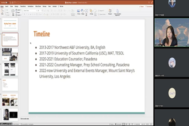Click the '2022-now University and External Events Manager' bullet
Viewport: 189px width, 126px height.
[x=87, y=73]
